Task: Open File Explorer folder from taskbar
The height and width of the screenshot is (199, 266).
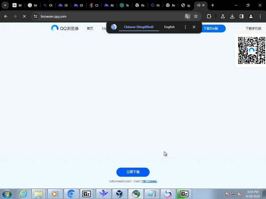Action: (x=39, y=194)
